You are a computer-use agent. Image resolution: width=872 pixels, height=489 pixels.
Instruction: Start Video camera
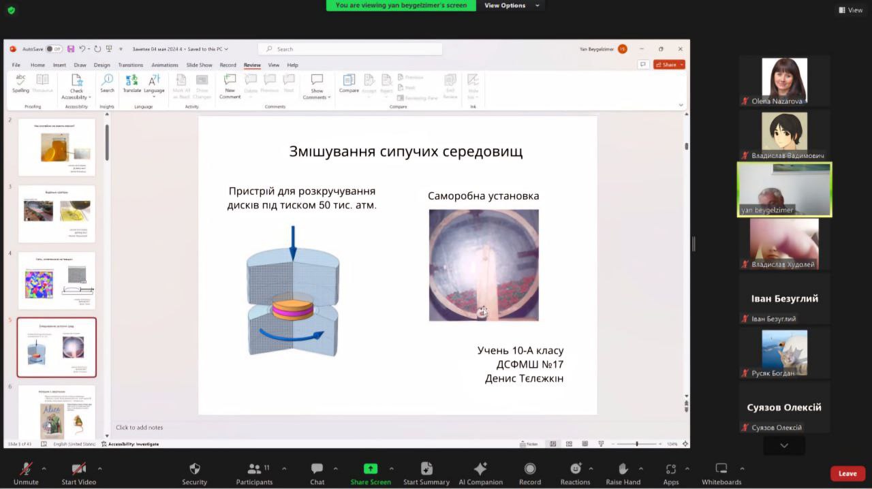78,473
